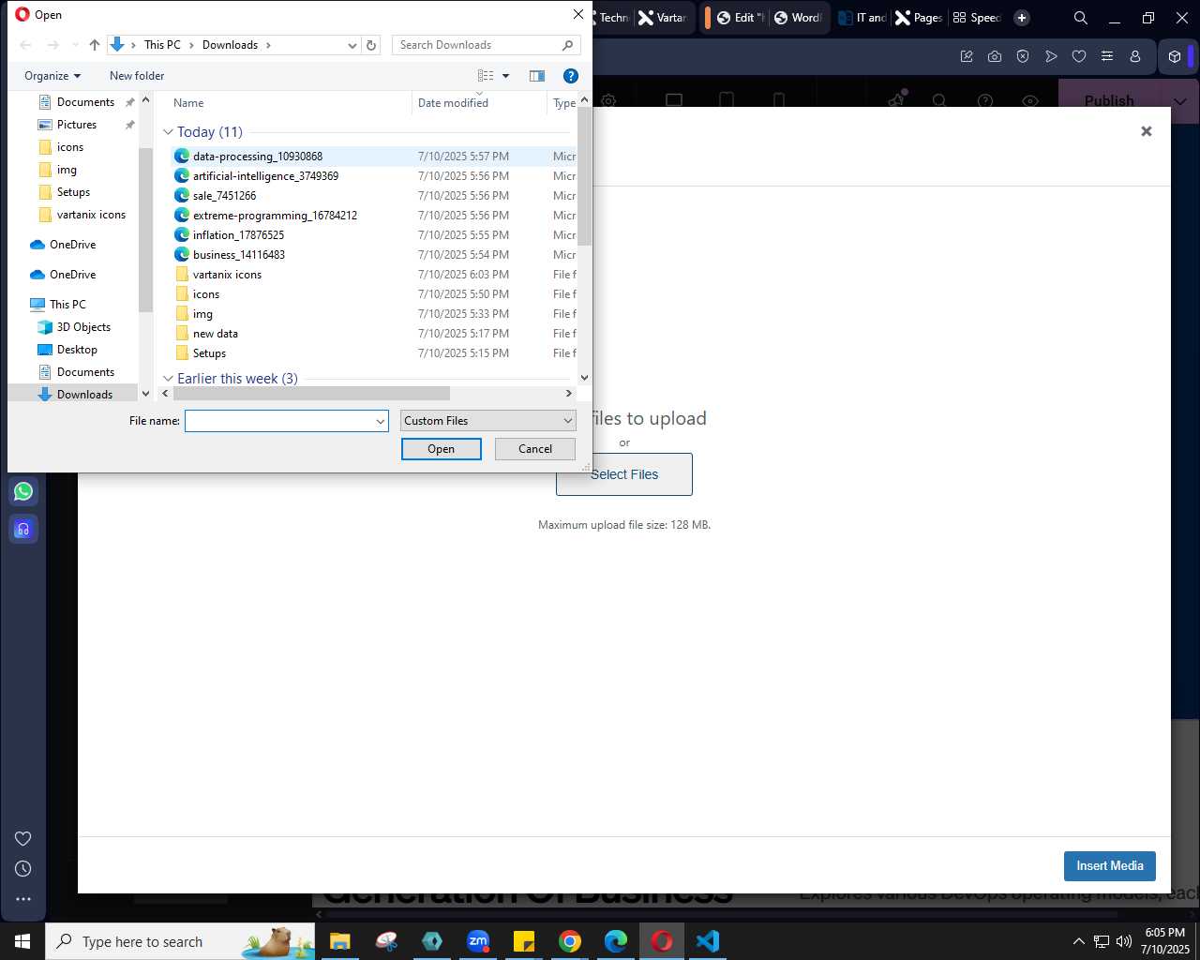Screen dimensions: 1200x960
Task: Go up one folder level in Open dialog
Action: tap(95, 45)
